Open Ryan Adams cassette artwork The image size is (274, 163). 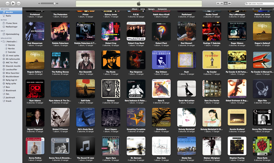(x=35, y=89)
